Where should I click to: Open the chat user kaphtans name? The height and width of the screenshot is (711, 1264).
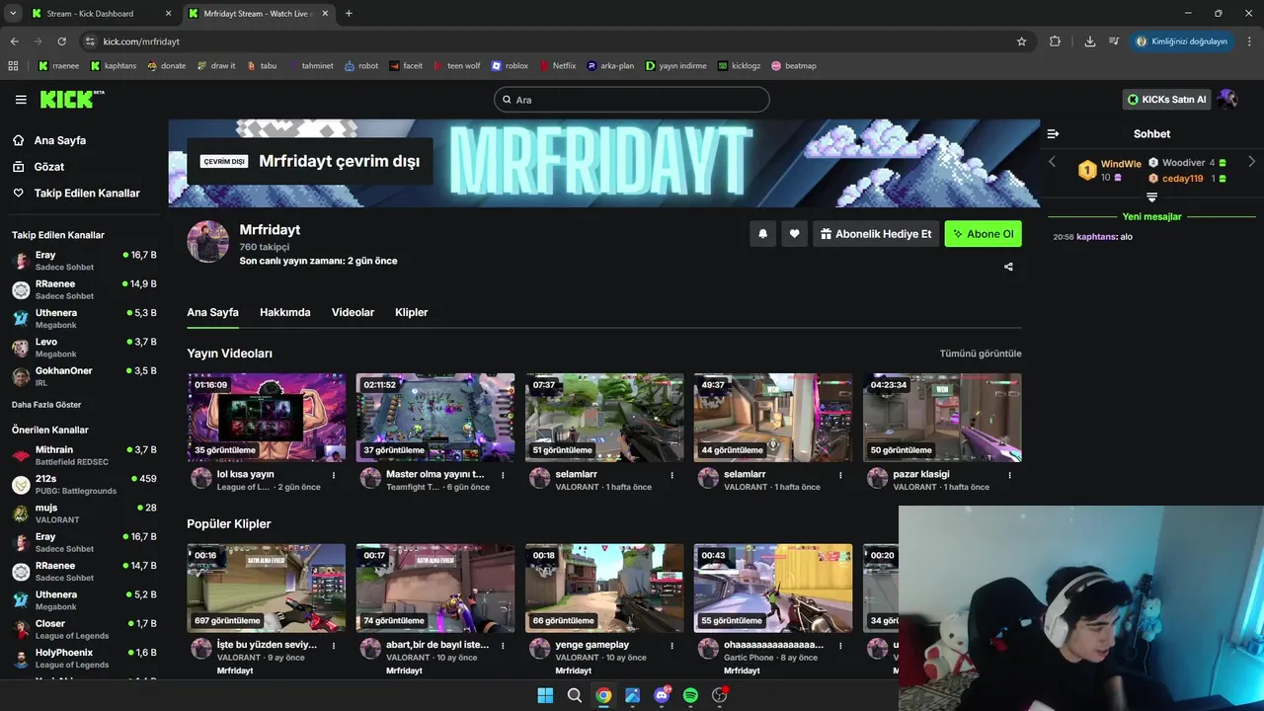pos(1097,237)
